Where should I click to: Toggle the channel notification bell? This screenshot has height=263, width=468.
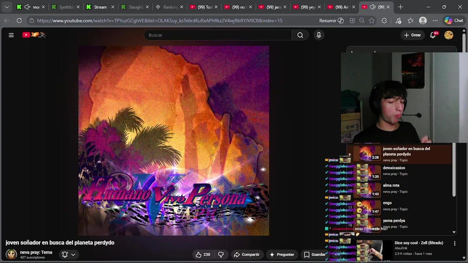(65, 255)
